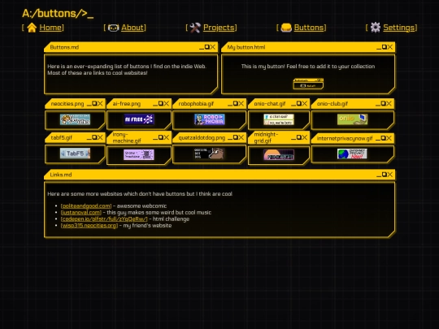Close the ai-free.png window
Viewport: 439px width, 329px height.
pos(167,103)
